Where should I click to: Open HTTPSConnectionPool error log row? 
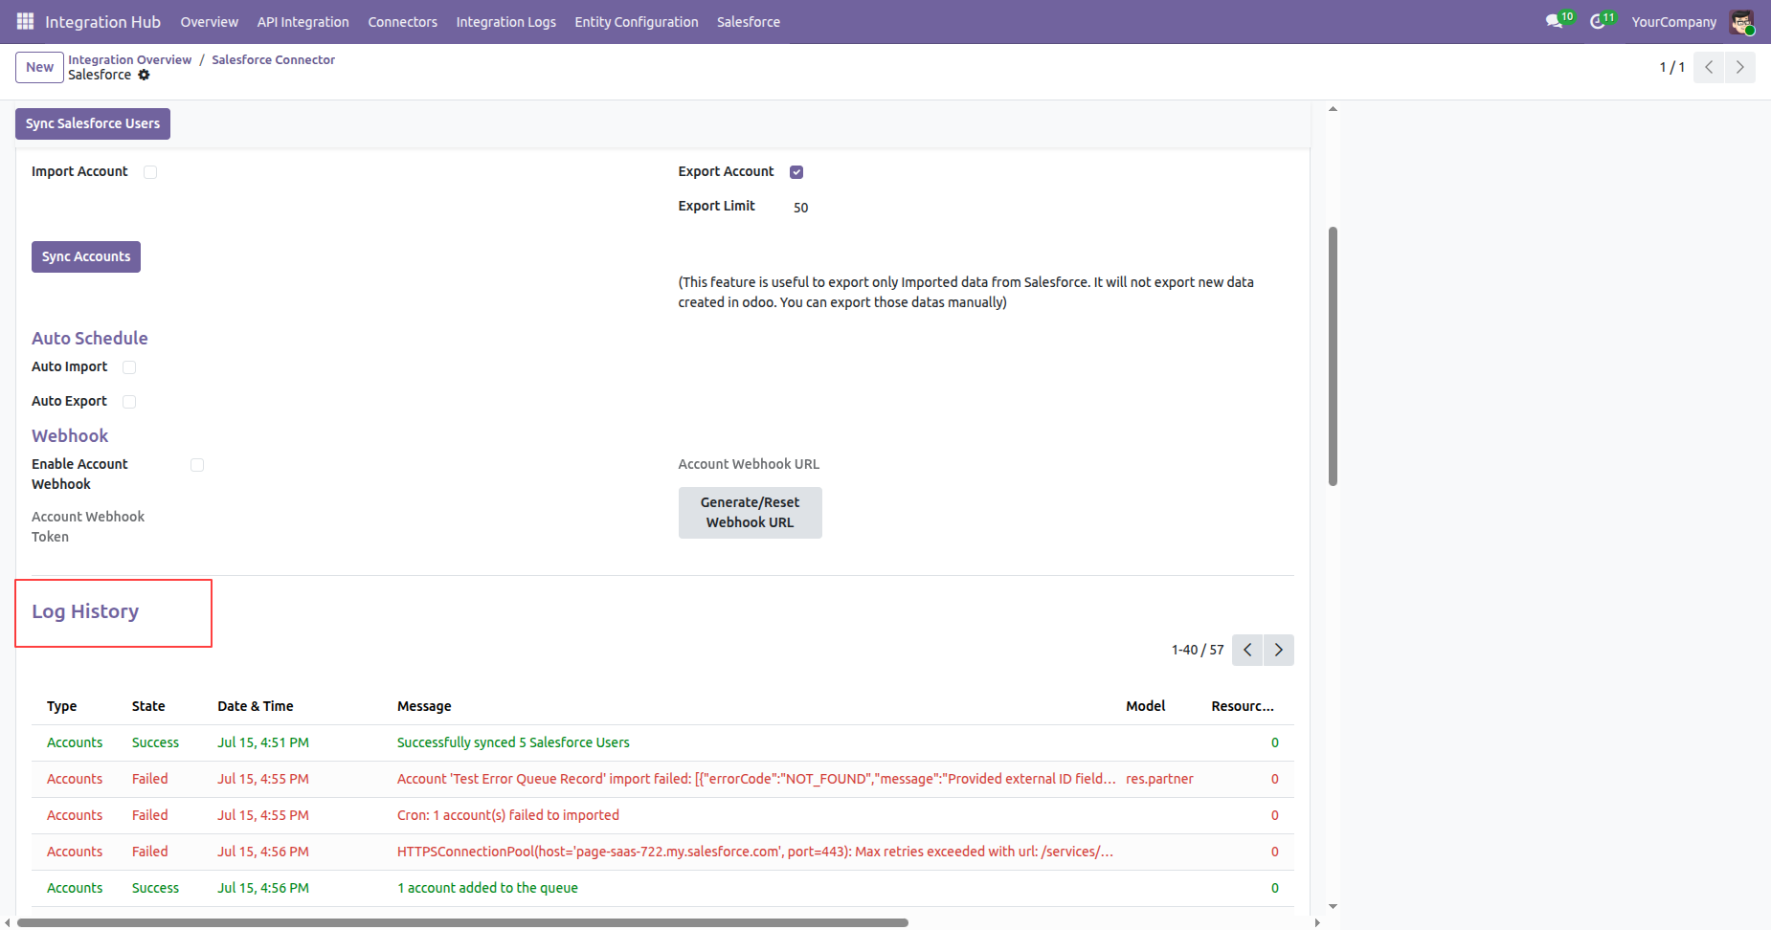662,852
